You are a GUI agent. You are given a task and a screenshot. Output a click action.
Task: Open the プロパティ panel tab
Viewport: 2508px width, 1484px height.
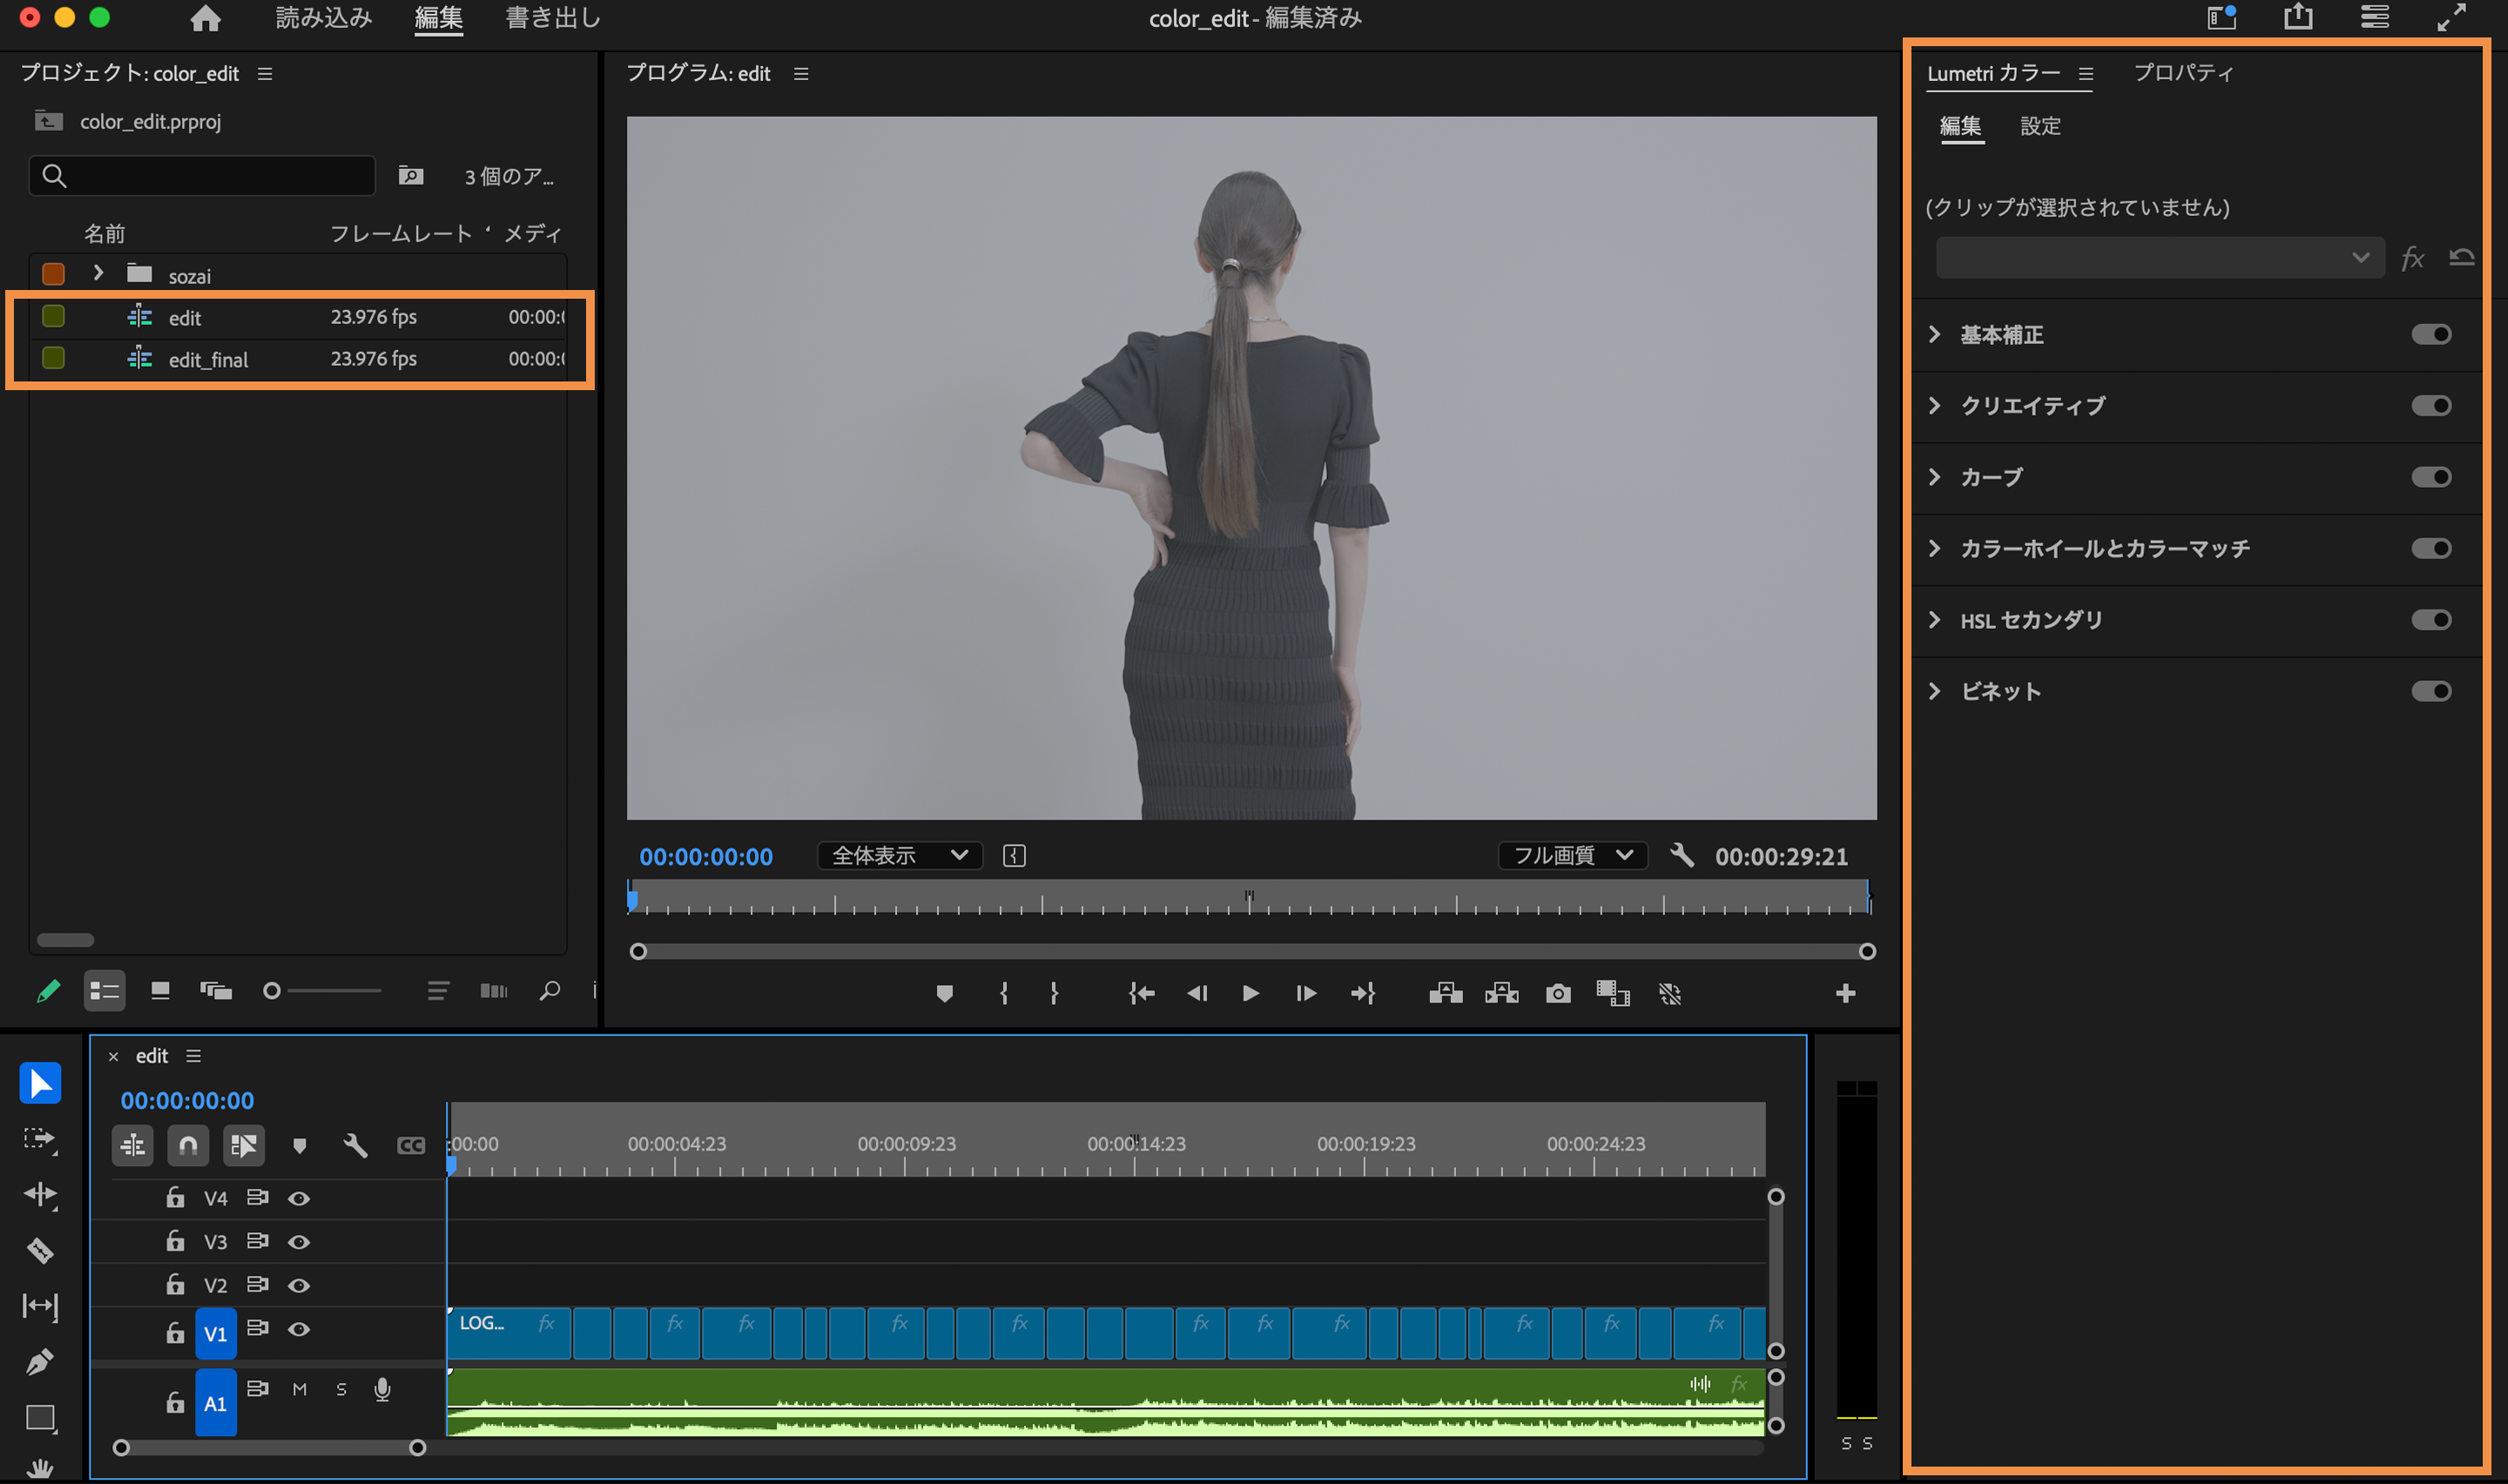2183,73
